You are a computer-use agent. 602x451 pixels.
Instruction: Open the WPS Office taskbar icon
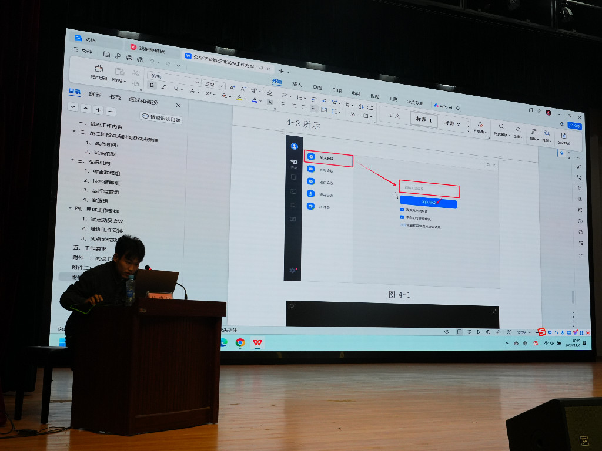pyautogui.click(x=257, y=343)
